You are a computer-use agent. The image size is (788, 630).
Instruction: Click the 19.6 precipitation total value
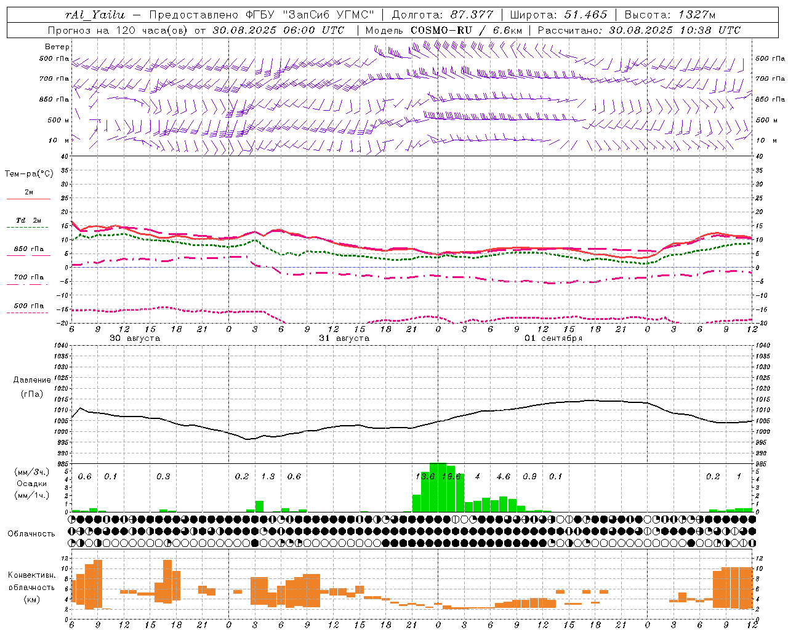coord(451,476)
